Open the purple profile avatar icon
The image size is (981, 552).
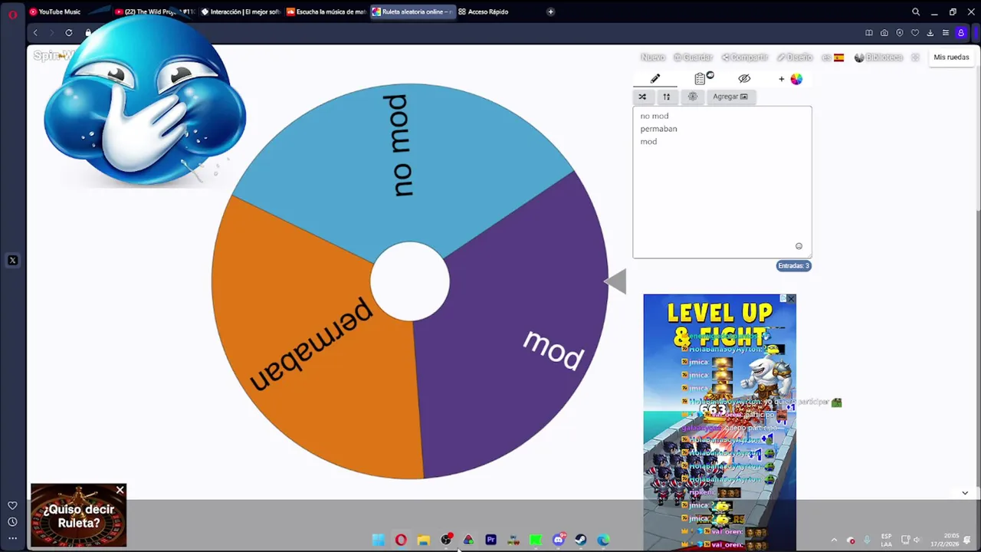pos(961,33)
